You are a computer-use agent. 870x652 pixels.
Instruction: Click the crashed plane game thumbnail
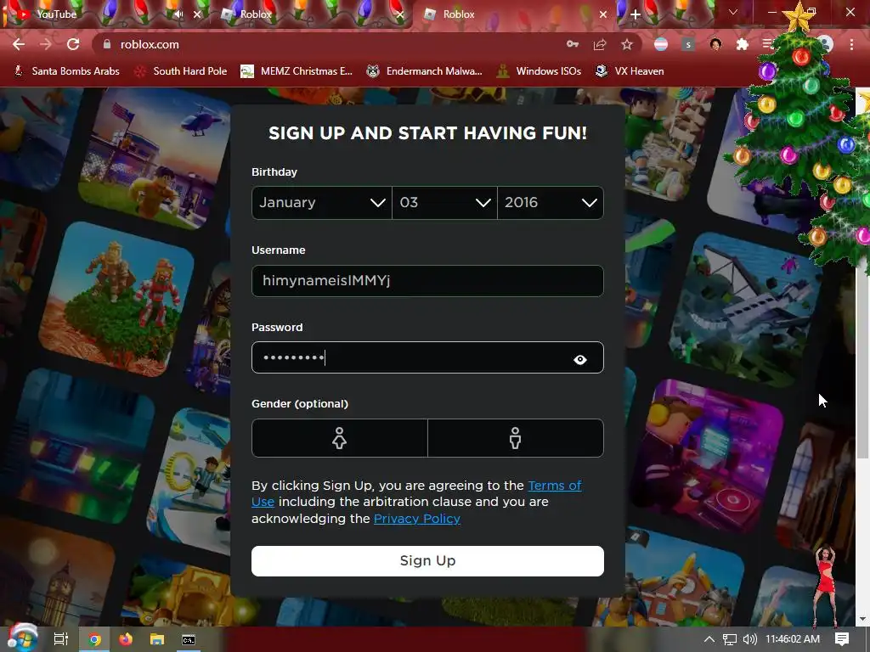[743, 311]
